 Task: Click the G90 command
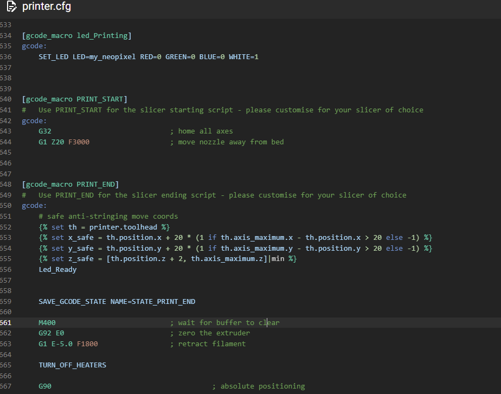(x=44, y=386)
